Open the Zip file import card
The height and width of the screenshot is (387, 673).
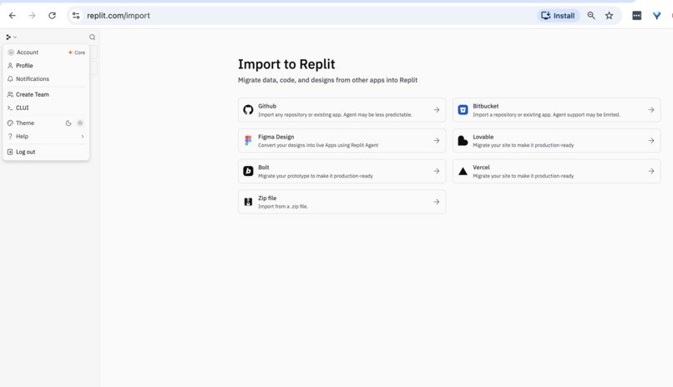pos(342,202)
